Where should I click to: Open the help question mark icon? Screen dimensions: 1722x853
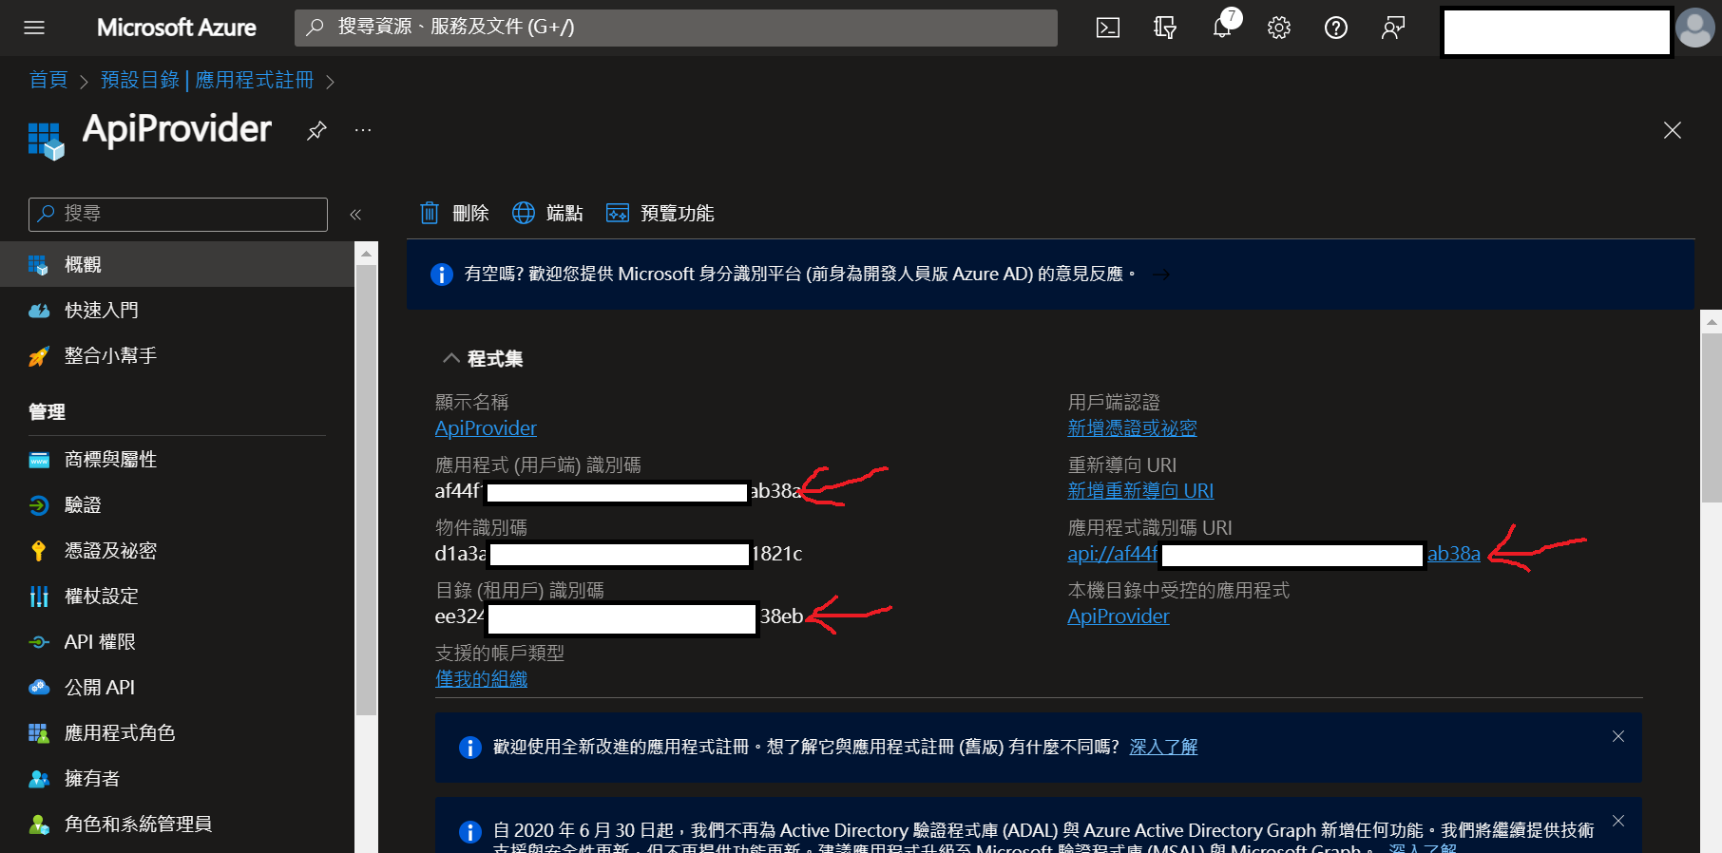click(1336, 28)
